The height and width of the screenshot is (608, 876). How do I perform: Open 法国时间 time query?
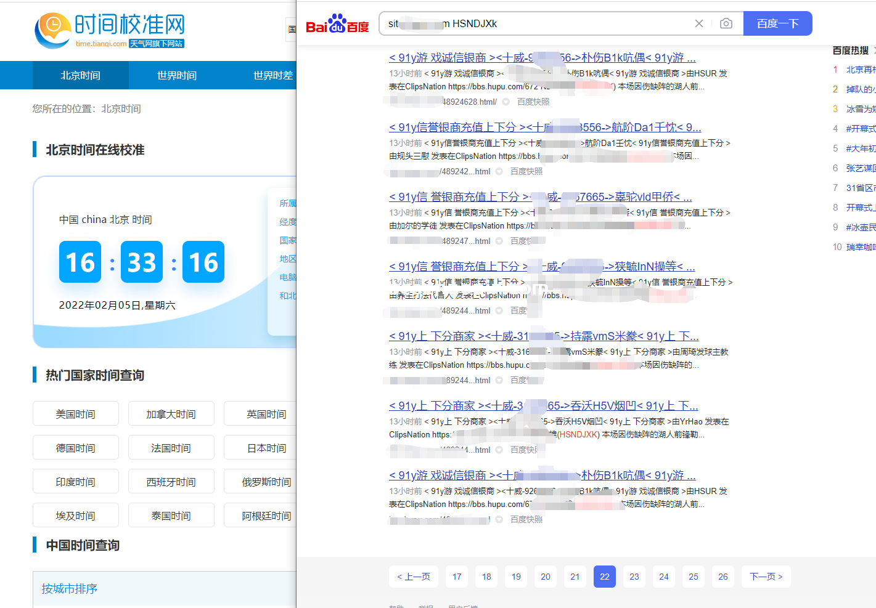tap(171, 448)
